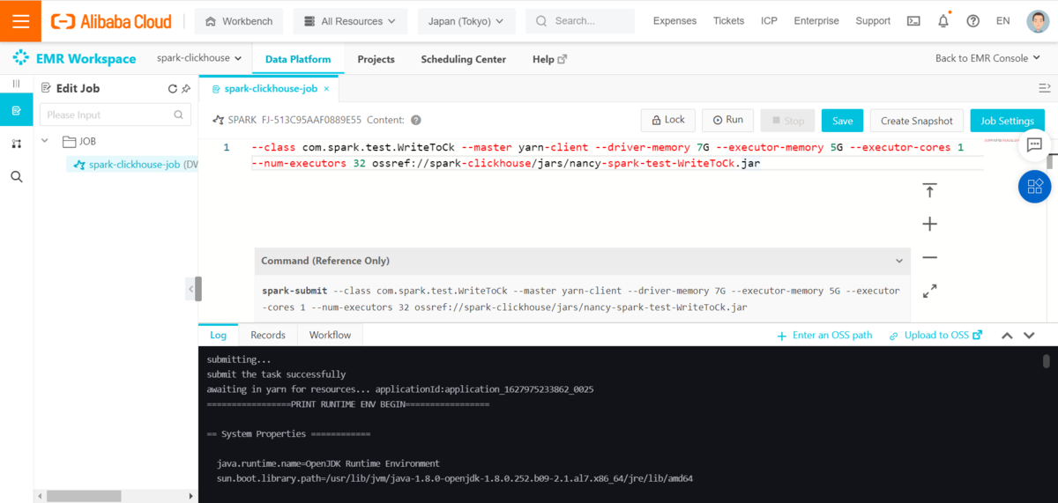The image size is (1058, 503).
Task: Open the Enterprise menu
Action: (x=816, y=21)
